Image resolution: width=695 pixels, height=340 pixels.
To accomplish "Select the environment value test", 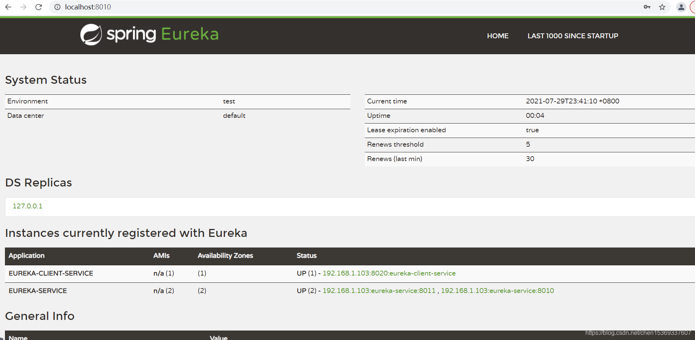I will [229, 101].
